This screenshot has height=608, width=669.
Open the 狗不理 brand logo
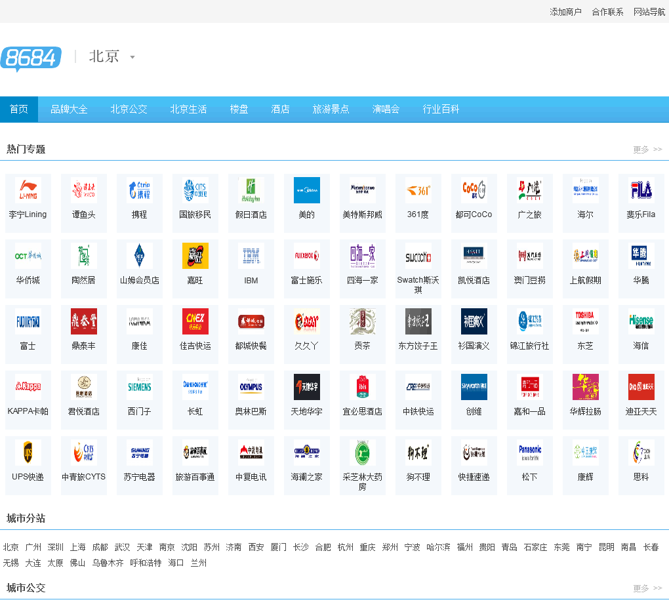click(x=418, y=453)
